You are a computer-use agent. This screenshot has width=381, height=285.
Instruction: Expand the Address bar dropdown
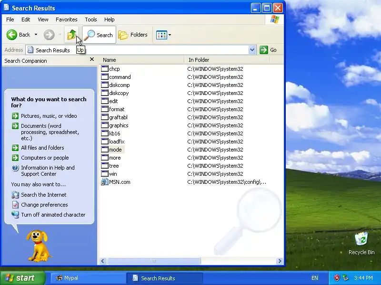click(252, 50)
